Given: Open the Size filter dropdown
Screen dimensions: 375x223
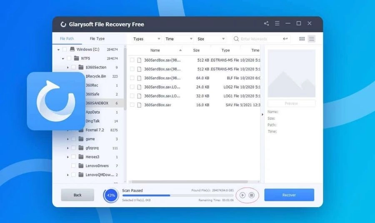Looking at the screenshot, I should click(x=211, y=39).
